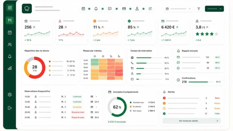Click the heatmap cell at 12:00 first column
Viewport: 233px width, 131px height.
[95, 60]
